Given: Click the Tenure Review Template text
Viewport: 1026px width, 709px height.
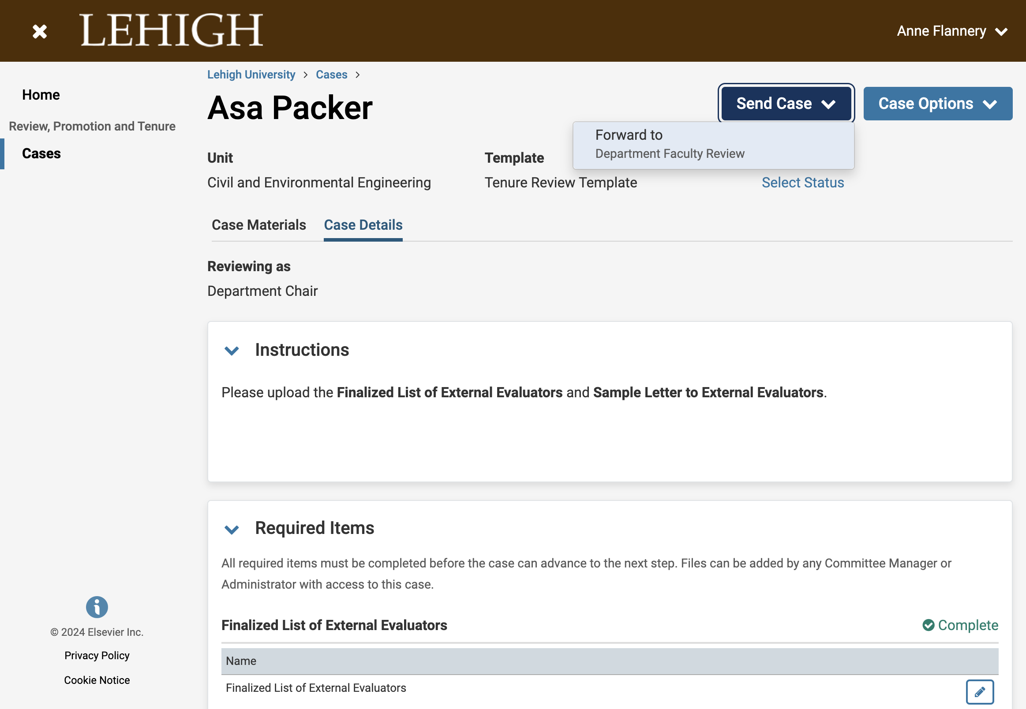Looking at the screenshot, I should coord(561,183).
